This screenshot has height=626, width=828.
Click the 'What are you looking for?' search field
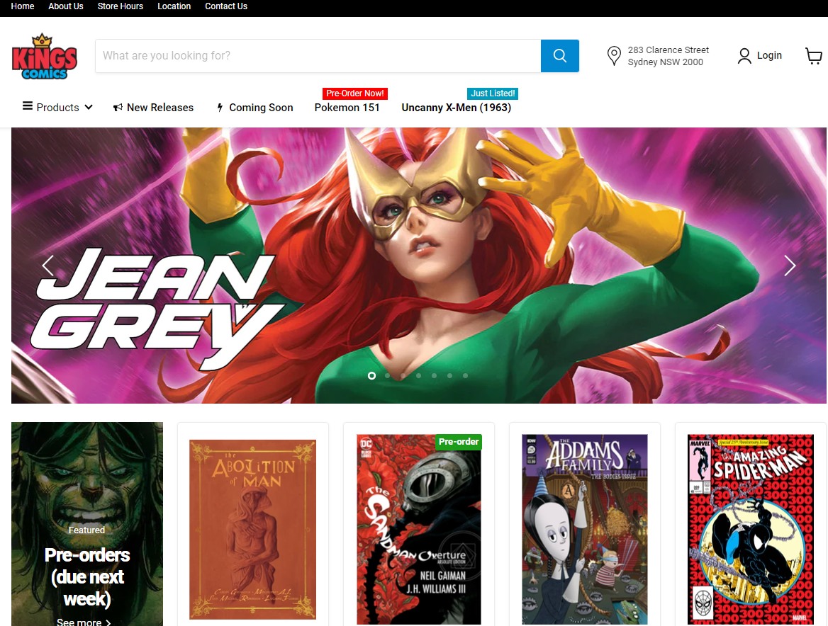[x=318, y=56]
